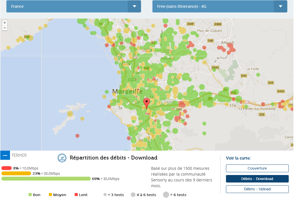The height and width of the screenshot is (198, 294).
Task: Click the La Treille map label
Action: [253, 69]
